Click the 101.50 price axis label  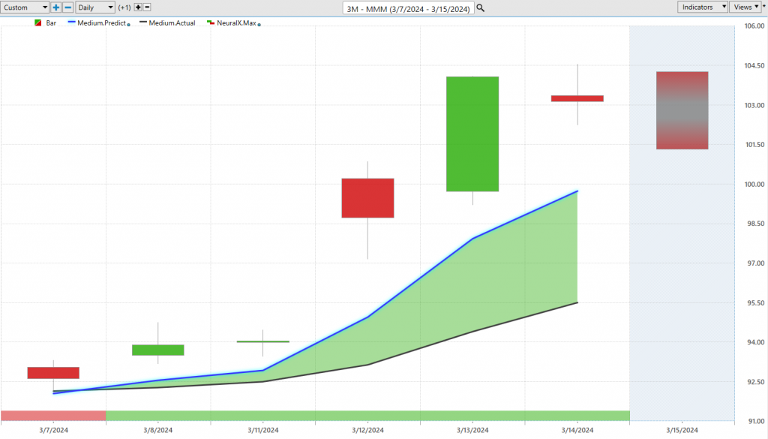coord(754,145)
